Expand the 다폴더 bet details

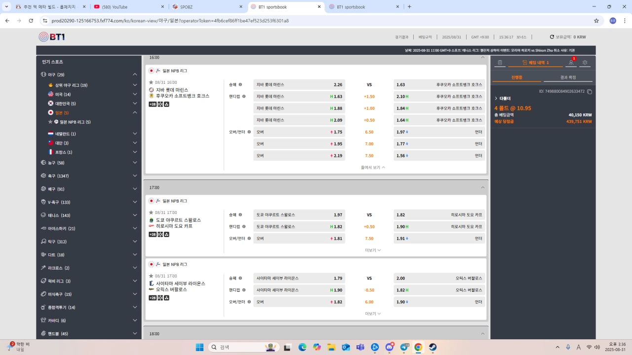coord(496,99)
